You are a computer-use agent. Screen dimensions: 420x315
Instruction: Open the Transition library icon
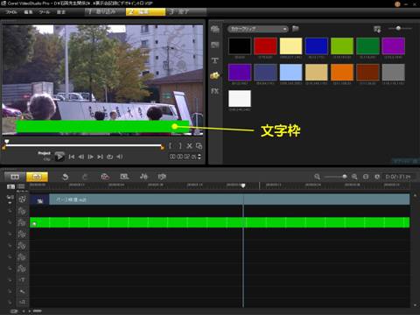pyautogui.click(x=215, y=45)
